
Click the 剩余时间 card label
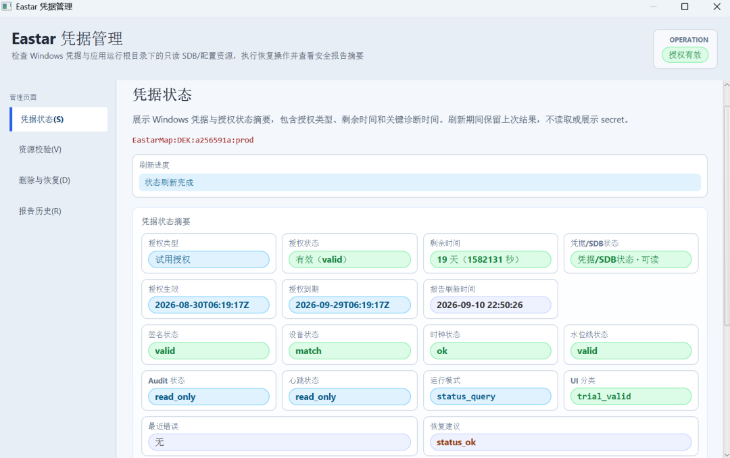click(x=445, y=243)
